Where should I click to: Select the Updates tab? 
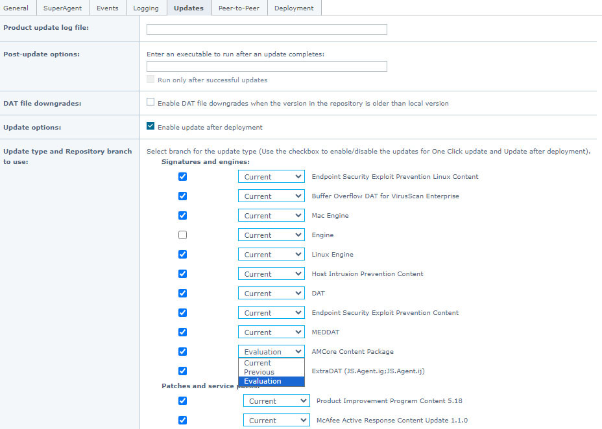click(189, 8)
